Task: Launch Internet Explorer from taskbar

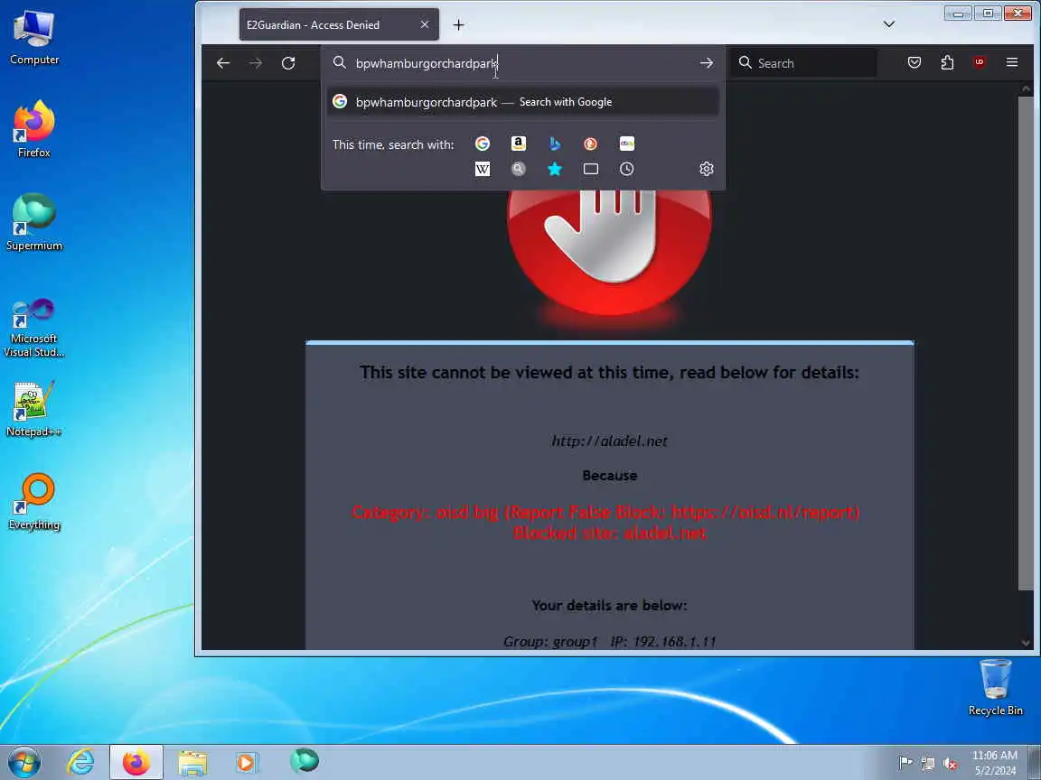Action: (x=81, y=762)
